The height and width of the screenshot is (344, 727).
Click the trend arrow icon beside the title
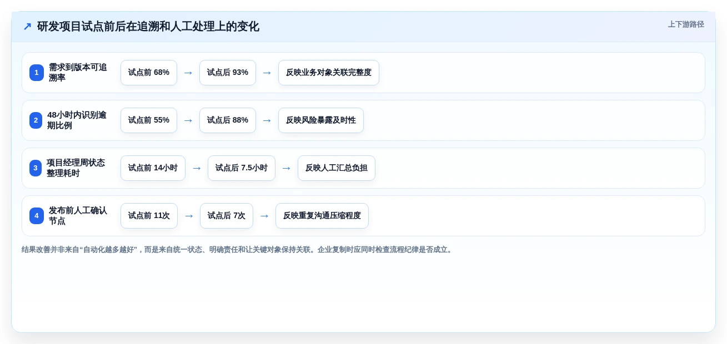click(27, 27)
